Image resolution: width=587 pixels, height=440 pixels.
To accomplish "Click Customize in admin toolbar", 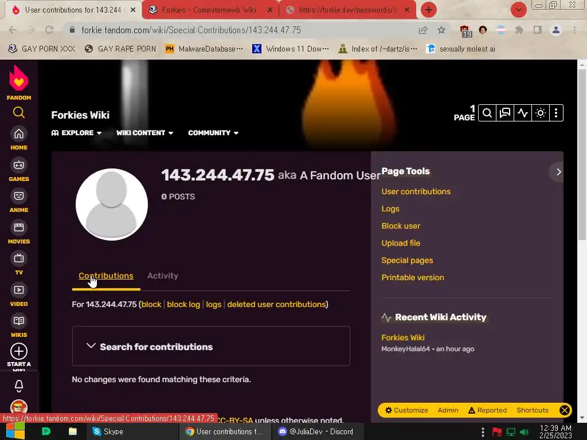I will (406, 410).
